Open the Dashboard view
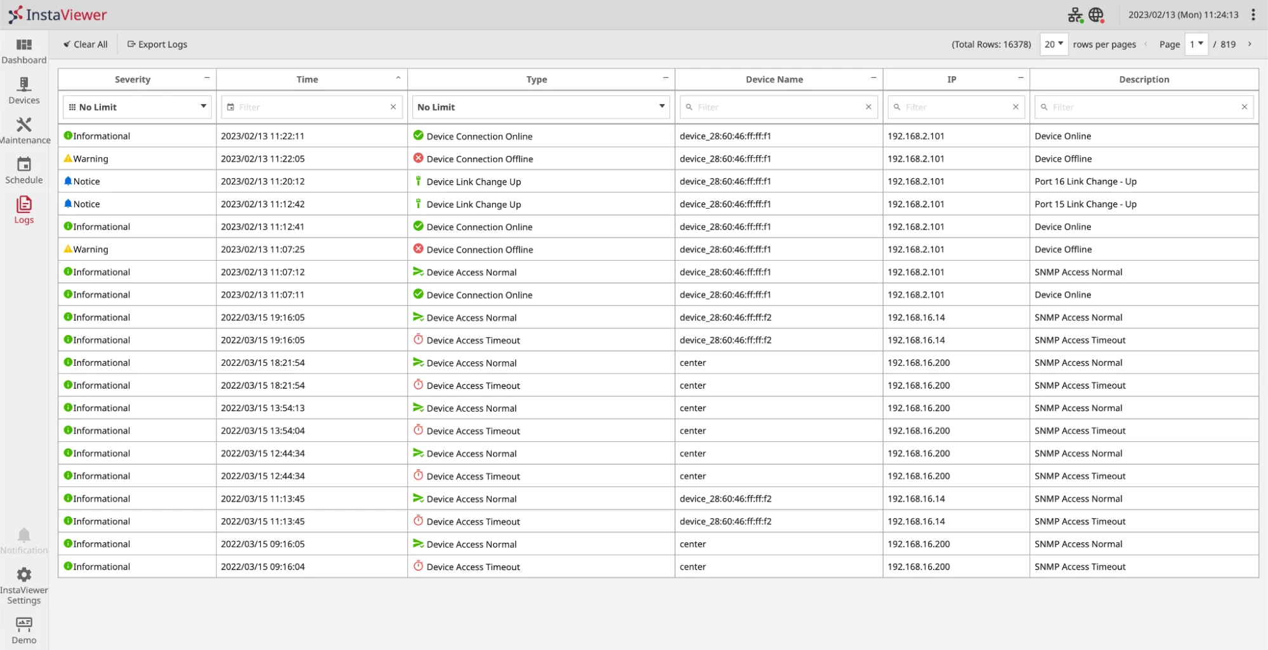Image resolution: width=1268 pixels, height=650 pixels. tap(24, 51)
